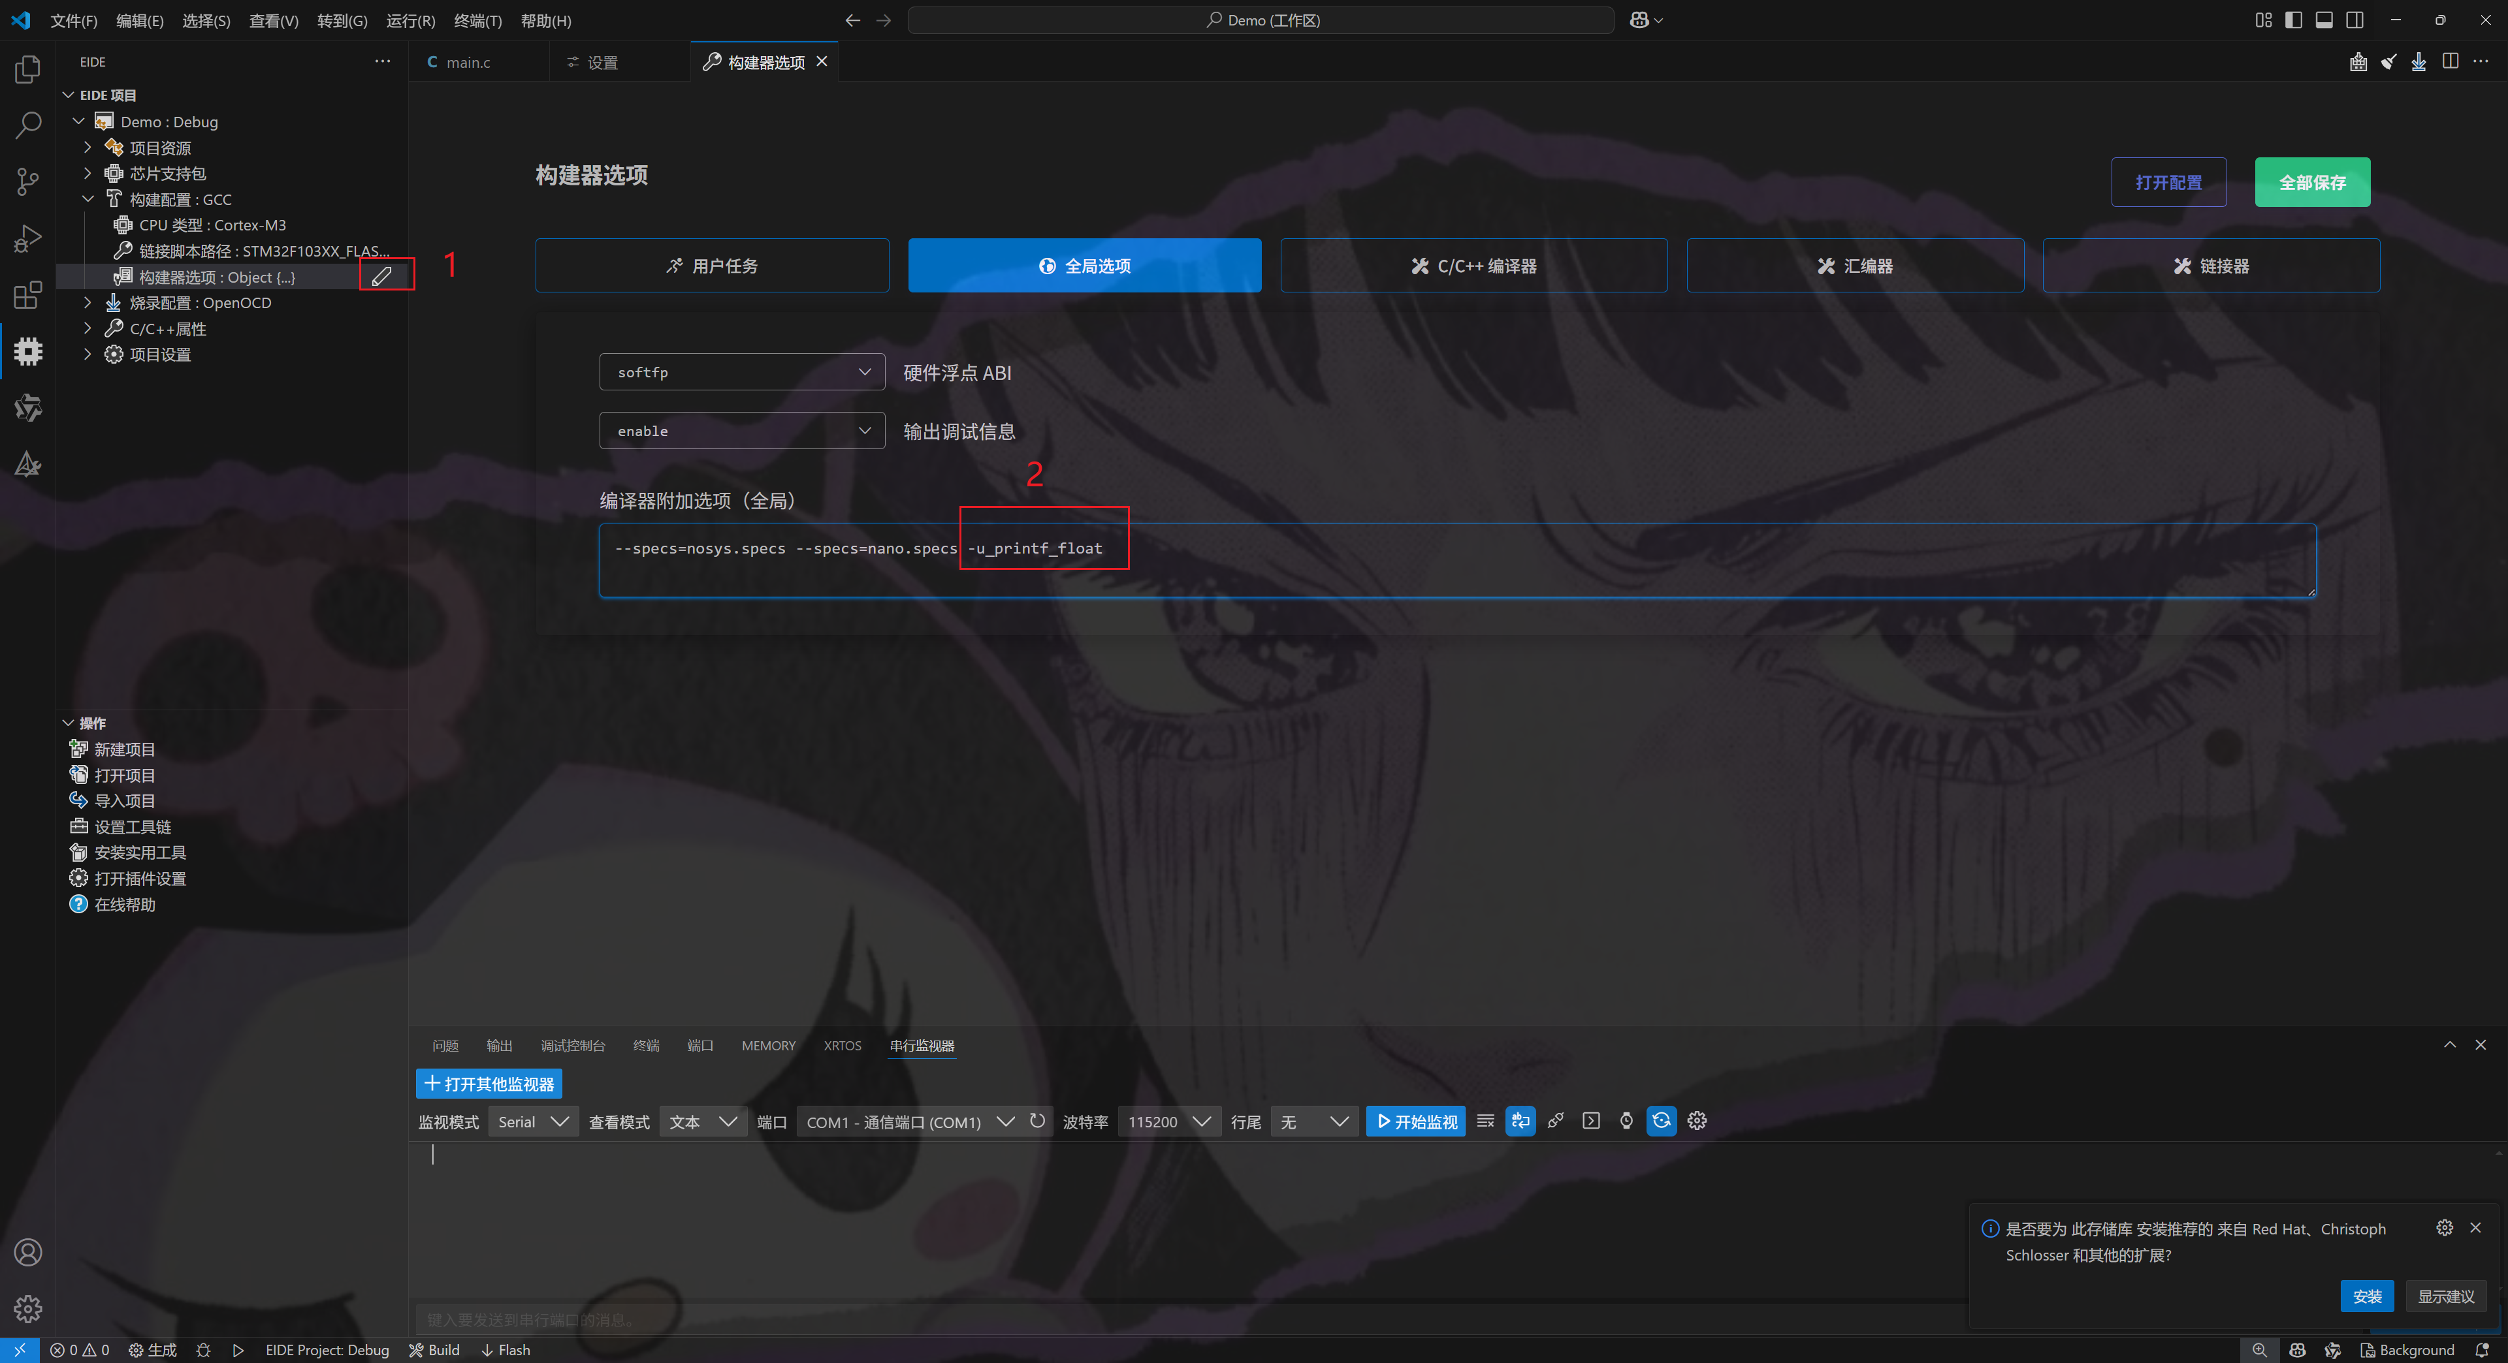Expand the 项目资源 tree node
This screenshot has height=1363, width=2508.
coord(88,147)
